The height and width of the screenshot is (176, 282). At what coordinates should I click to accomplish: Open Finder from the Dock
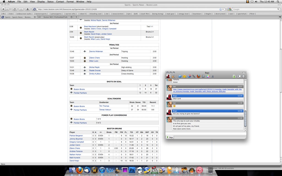point(72,170)
